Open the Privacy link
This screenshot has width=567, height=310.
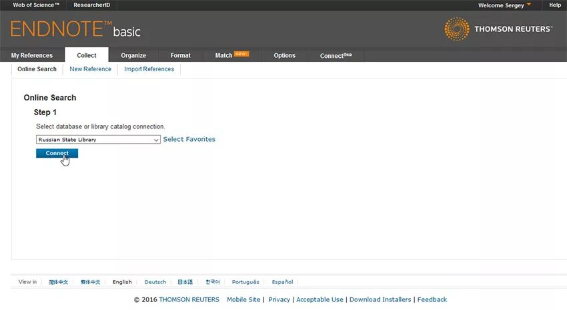coord(279,299)
